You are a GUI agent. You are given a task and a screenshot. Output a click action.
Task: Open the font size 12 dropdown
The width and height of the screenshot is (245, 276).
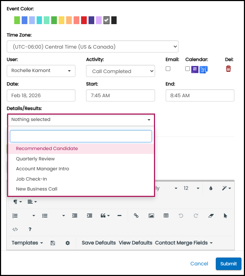click(x=191, y=188)
